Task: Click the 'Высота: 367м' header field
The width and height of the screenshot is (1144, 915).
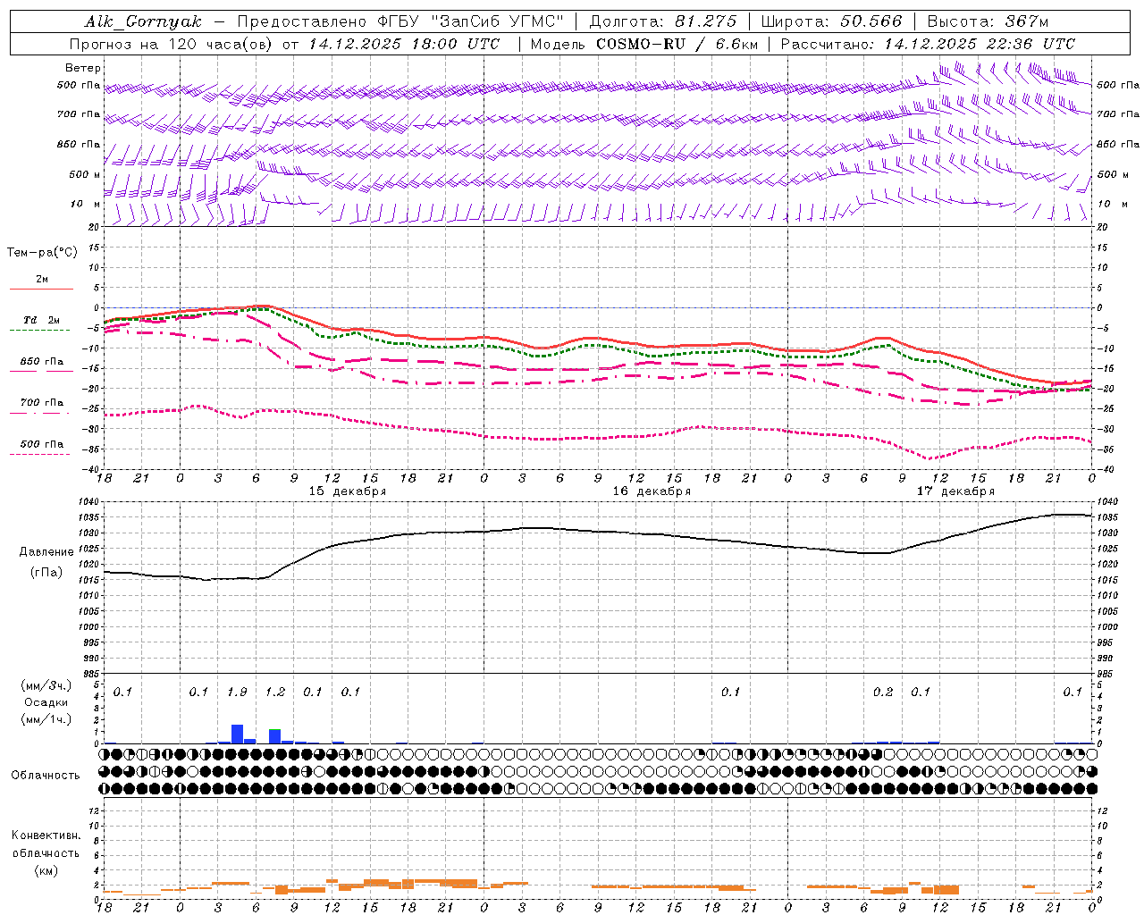Action: (988, 21)
